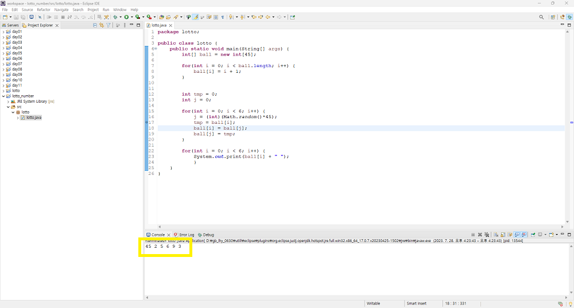Open the Window menu
574x308 pixels.
(120, 10)
